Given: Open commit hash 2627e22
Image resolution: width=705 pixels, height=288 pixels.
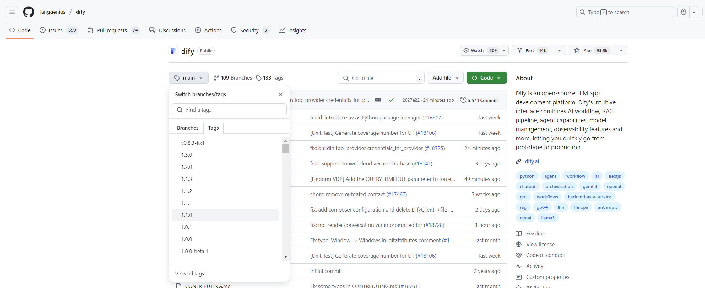Looking at the screenshot, I should pos(411,100).
